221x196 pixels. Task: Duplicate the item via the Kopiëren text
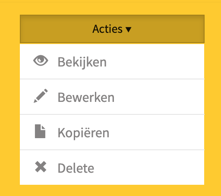coord(83,133)
